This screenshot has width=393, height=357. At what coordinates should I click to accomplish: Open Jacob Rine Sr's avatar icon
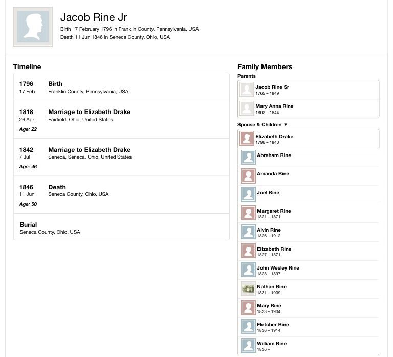[x=247, y=90]
